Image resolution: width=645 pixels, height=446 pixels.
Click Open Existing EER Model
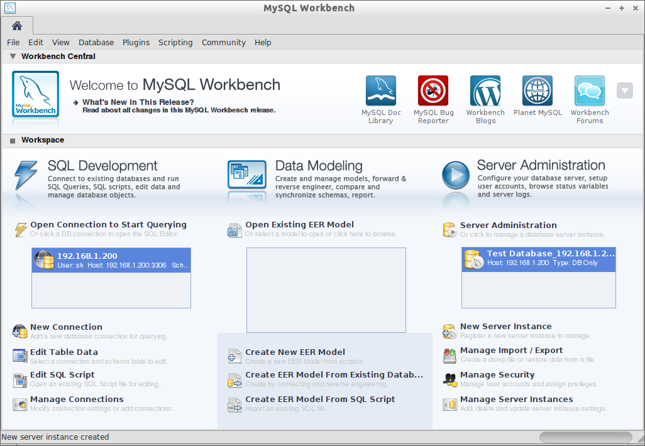click(x=299, y=225)
